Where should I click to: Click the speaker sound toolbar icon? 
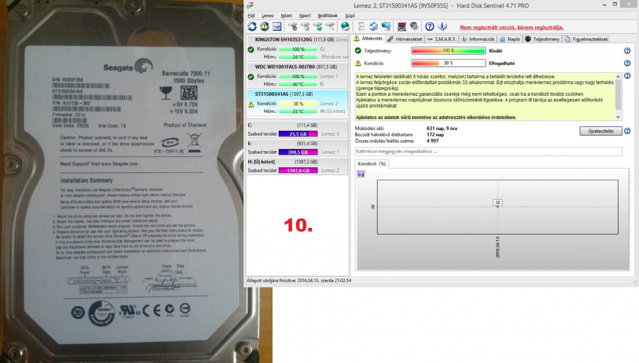[414, 26]
